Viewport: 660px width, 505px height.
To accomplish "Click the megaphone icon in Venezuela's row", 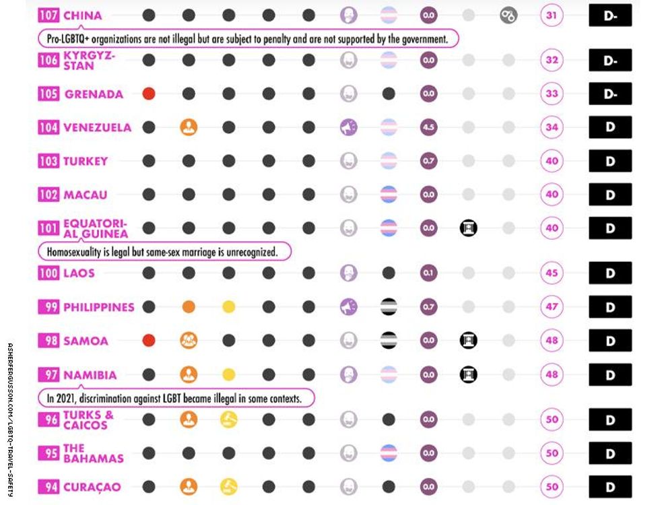I will (348, 127).
